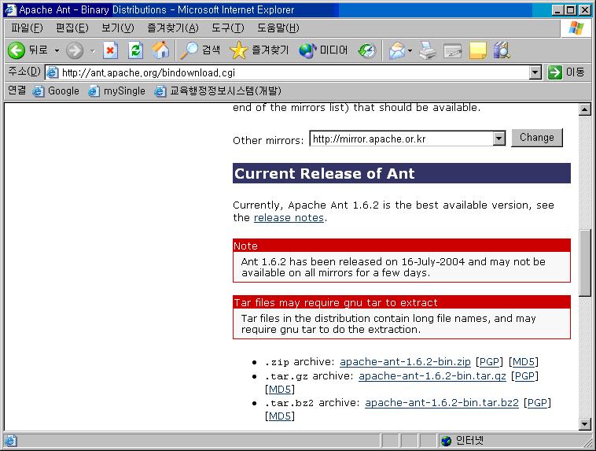Click the vertical scrollbar down arrow
Viewport: 596px width, 451px height.
584,423
